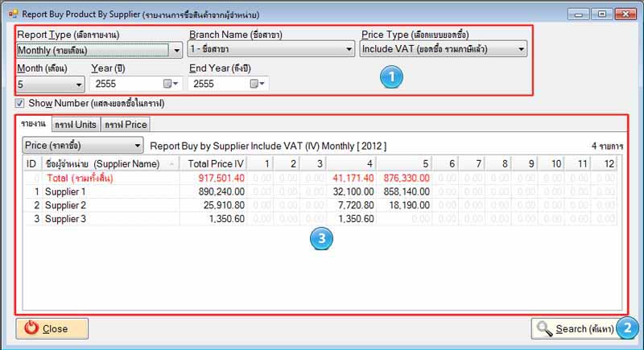Click the magnifier icon on Search

tap(544, 328)
